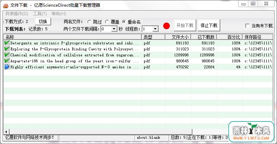Open the 帮助(H) menu
This screenshot has width=277, height=144.
[59, 14]
